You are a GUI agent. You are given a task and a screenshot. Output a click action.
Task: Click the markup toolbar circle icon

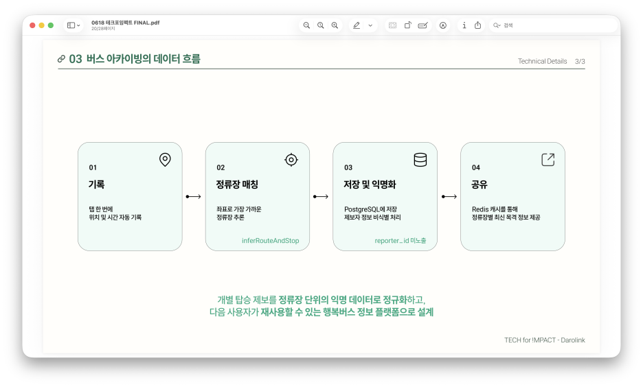[443, 25]
